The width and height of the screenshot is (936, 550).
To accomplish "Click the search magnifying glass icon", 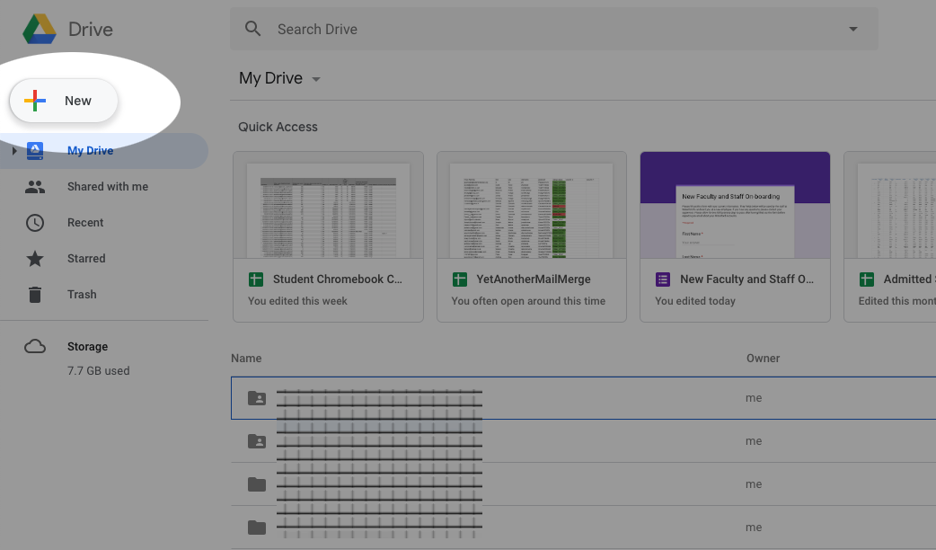I will tap(253, 29).
